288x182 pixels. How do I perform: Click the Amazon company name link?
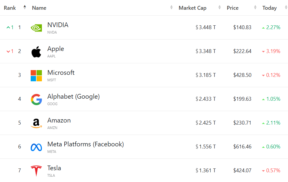59,120
